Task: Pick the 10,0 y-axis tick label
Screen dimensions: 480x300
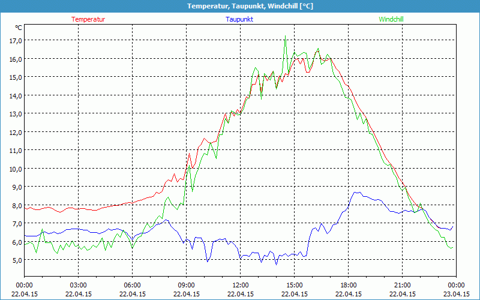Action: click(x=16, y=169)
